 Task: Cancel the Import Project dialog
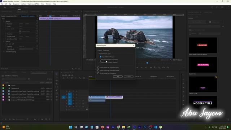click(x=128, y=77)
